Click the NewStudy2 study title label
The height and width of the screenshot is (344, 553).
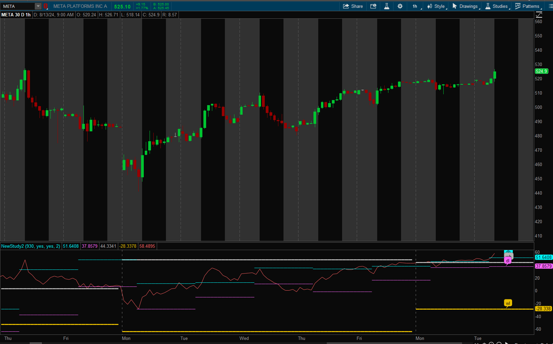pos(31,246)
